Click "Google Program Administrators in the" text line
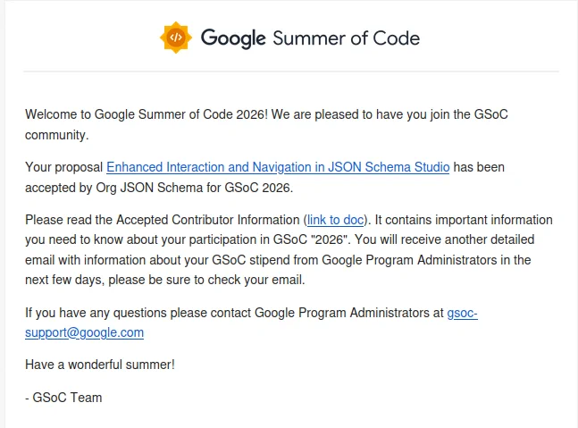 (426, 260)
